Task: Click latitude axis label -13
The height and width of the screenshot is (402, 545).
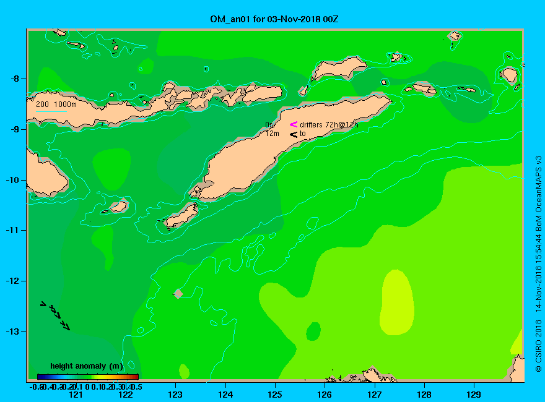Action: coord(12,332)
